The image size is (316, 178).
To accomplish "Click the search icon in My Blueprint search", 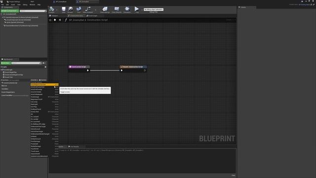I will click(40, 63).
